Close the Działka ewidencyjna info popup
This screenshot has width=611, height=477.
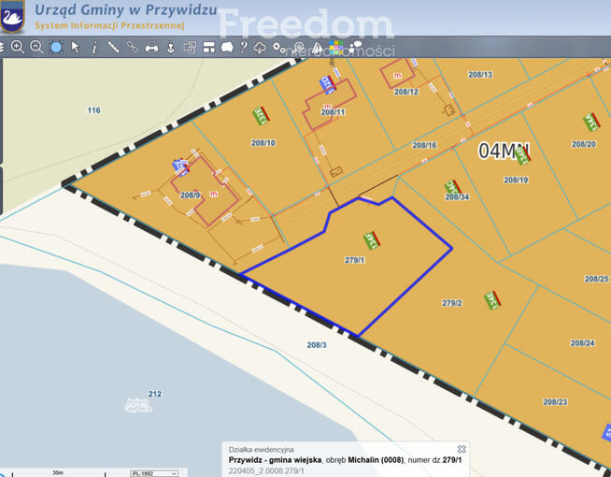click(462, 449)
